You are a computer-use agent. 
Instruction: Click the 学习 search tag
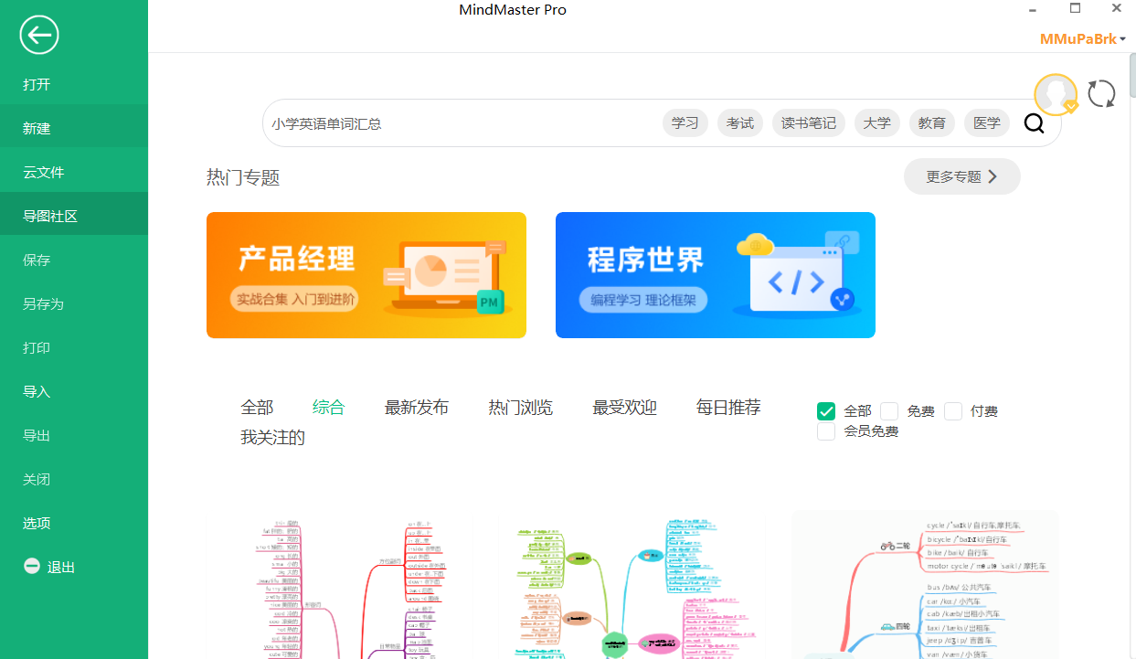(x=685, y=122)
